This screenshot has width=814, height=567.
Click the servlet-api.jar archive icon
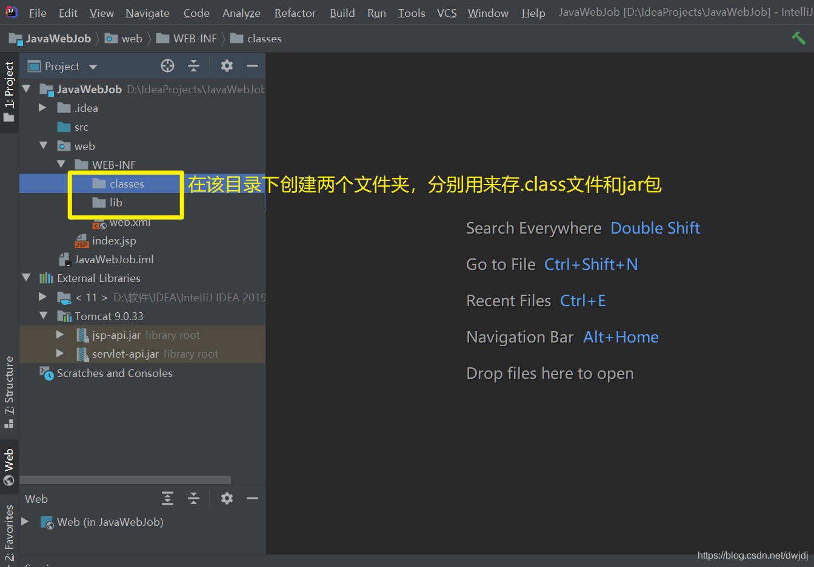82,354
